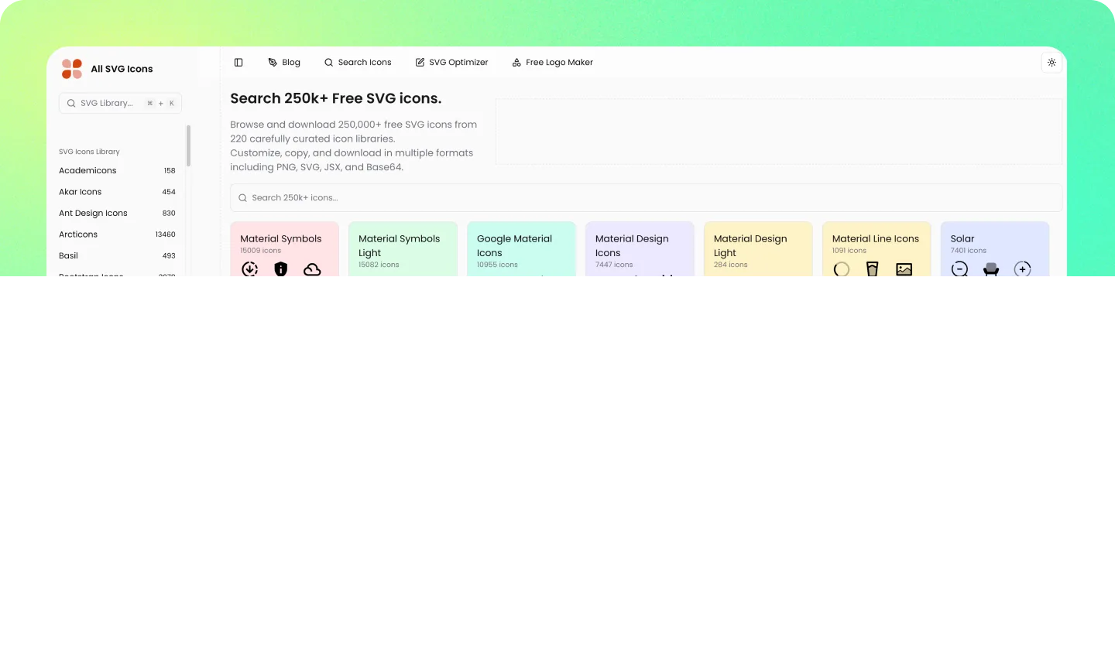Viewport: 1115px width, 657px height.
Task: Open the Google Material Icons card
Action: (521, 249)
